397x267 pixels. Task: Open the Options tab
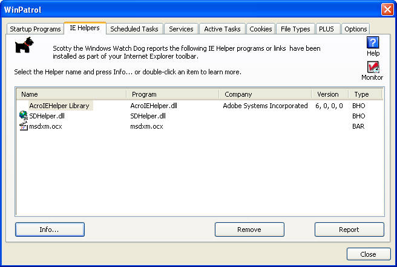(x=356, y=29)
